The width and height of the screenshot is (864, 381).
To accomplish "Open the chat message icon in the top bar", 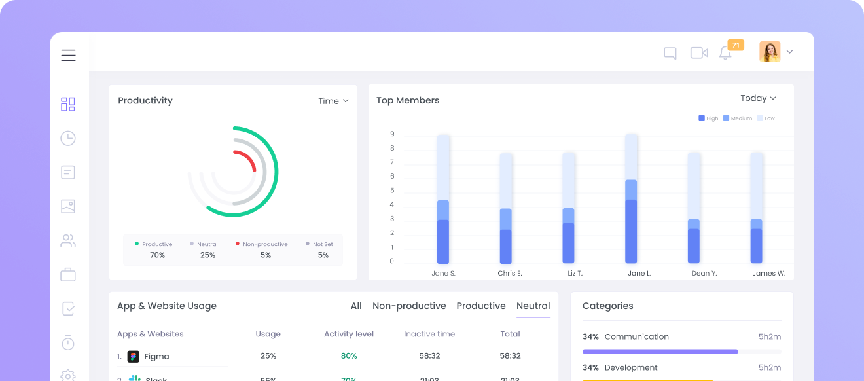I will click(670, 53).
